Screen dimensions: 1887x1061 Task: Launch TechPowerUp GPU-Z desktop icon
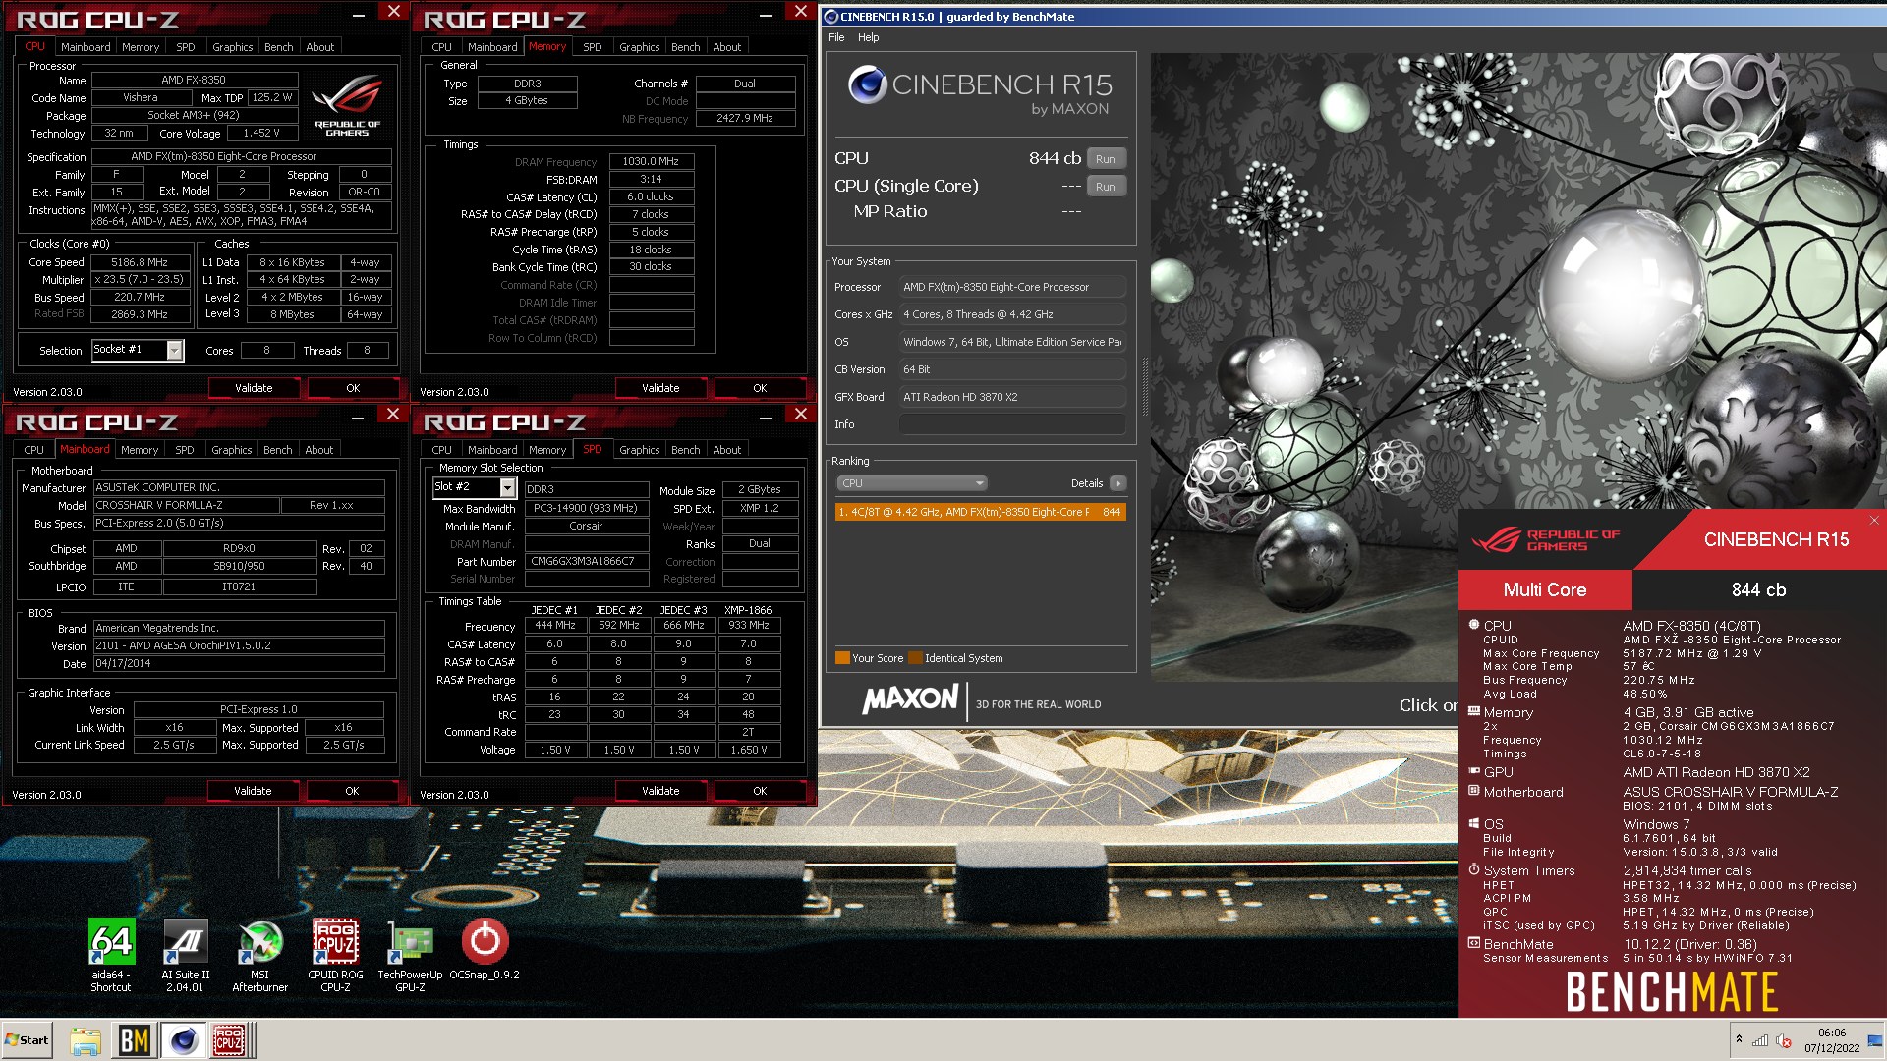point(410,955)
